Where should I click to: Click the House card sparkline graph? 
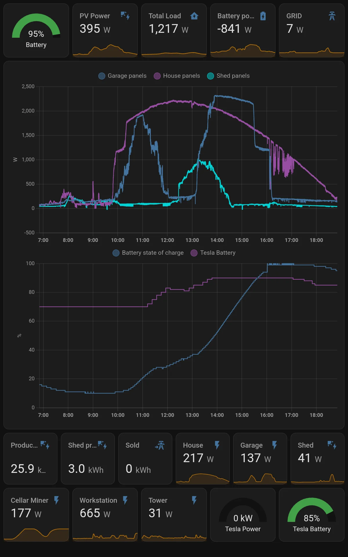pos(203,478)
